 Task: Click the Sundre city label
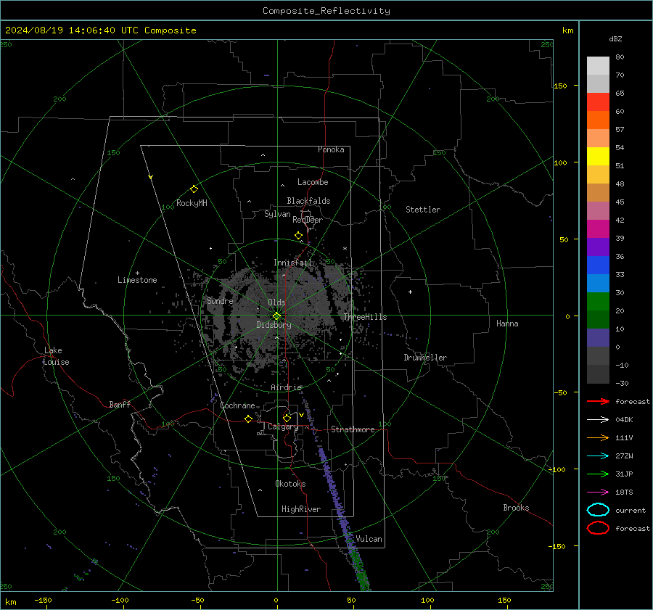pyautogui.click(x=220, y=301)
